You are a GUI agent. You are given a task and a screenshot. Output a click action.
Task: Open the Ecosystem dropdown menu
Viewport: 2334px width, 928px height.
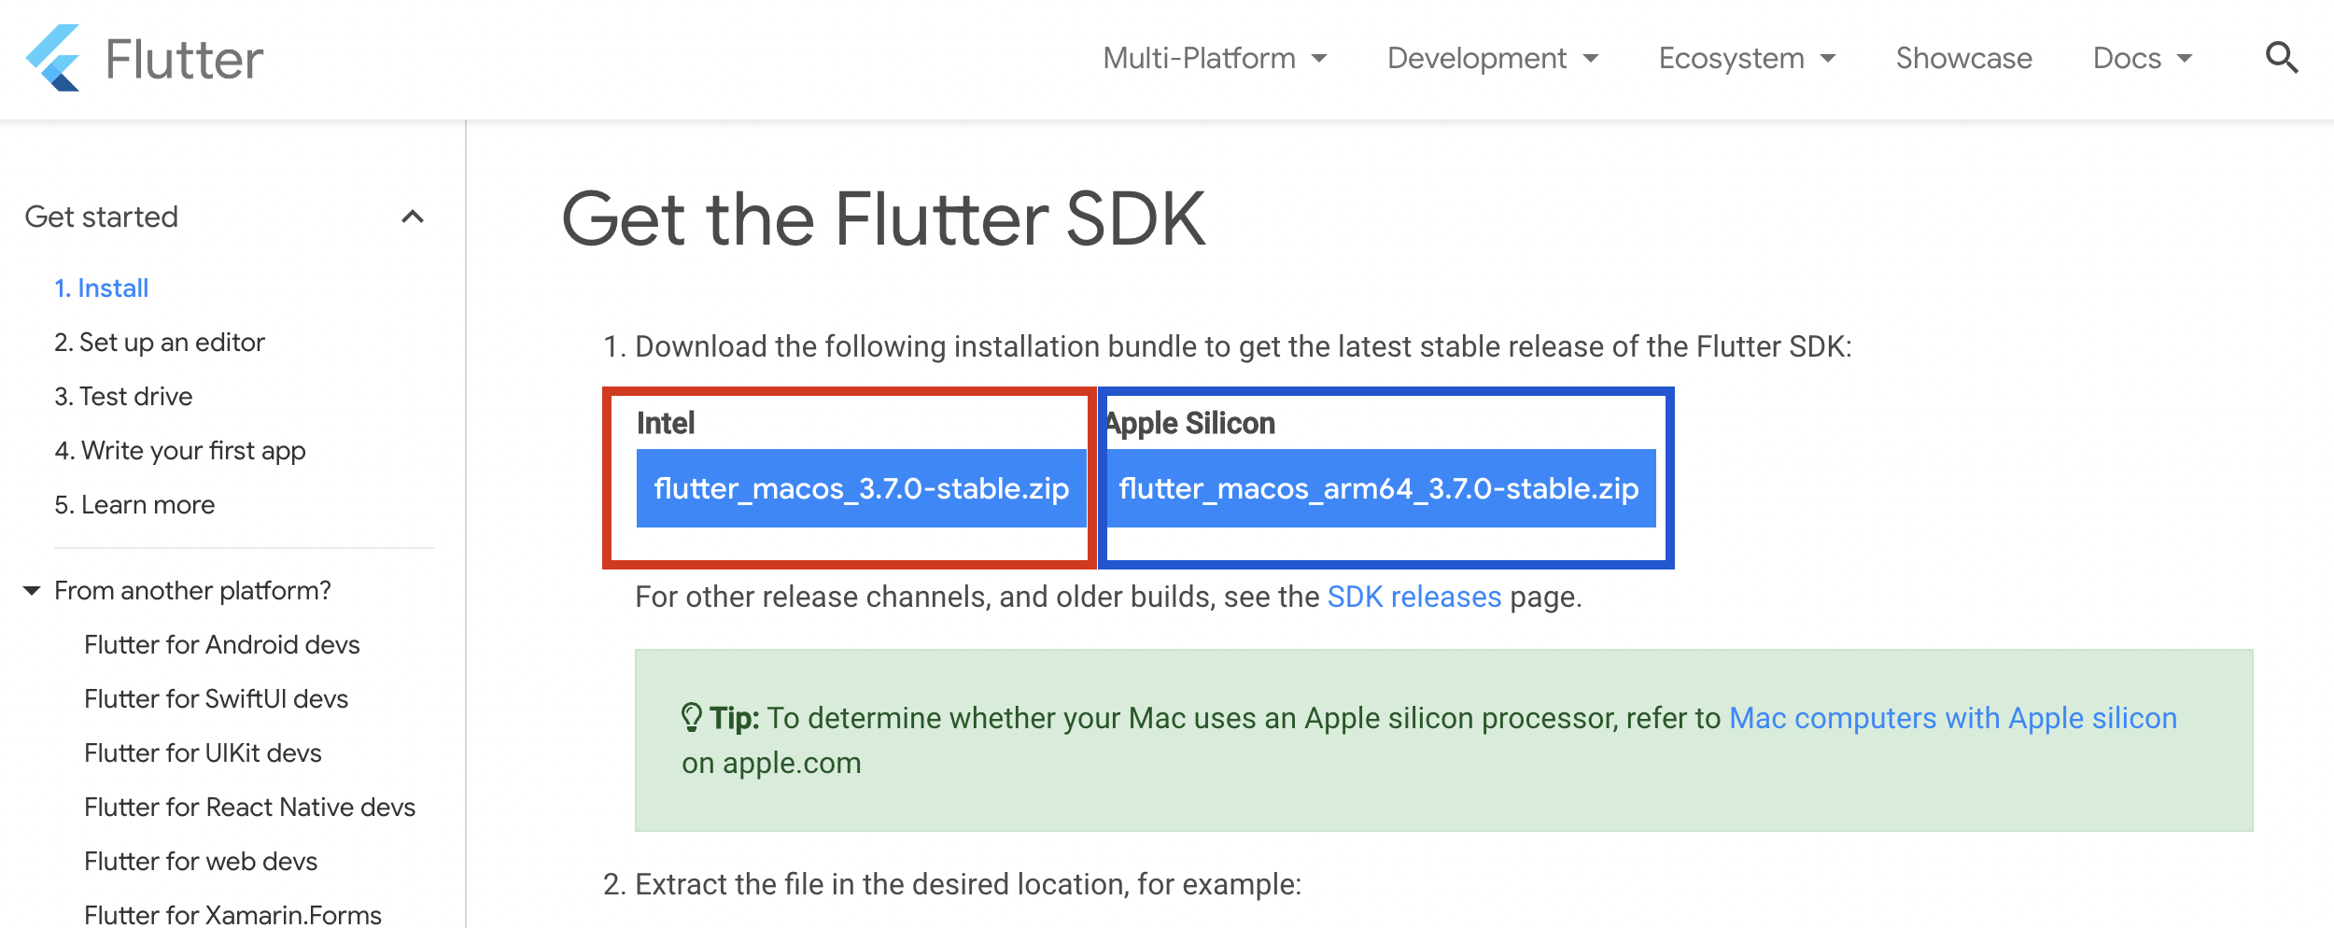(1747, 58)
